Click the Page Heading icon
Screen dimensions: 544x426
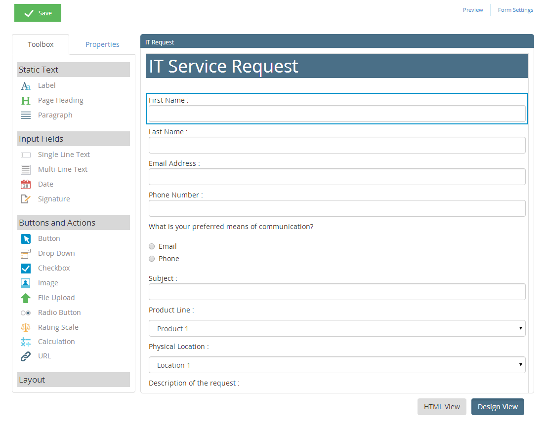coord(26,101)
